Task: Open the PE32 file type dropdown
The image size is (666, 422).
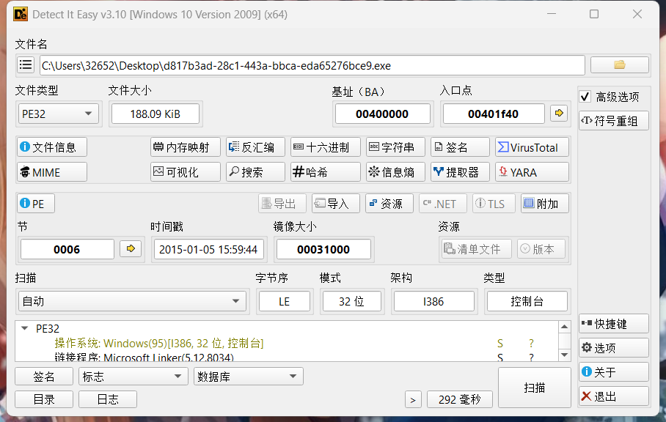Action: click(59, 114)
